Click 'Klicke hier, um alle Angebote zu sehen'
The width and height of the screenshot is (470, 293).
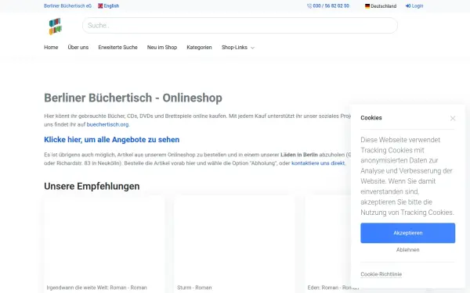pos(111,140)
